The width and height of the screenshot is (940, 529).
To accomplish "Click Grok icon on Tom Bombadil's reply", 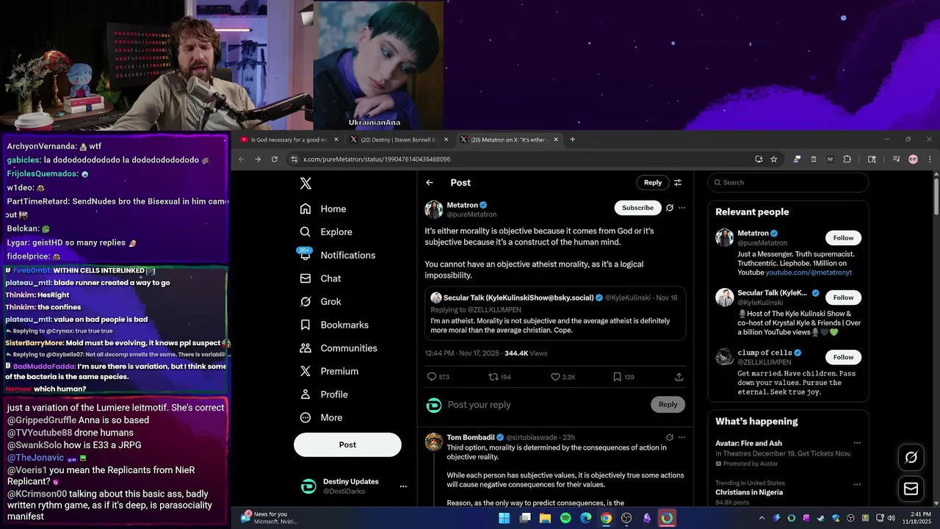I will [669, 437].
